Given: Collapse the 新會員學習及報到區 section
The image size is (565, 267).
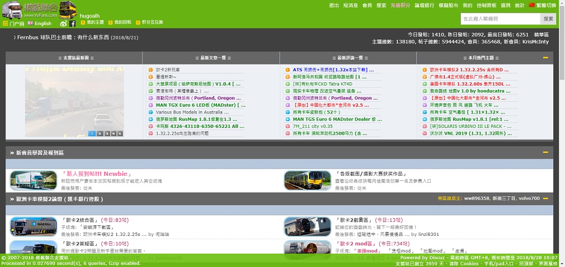Looking at the screenshot, I should click(546, 152).
